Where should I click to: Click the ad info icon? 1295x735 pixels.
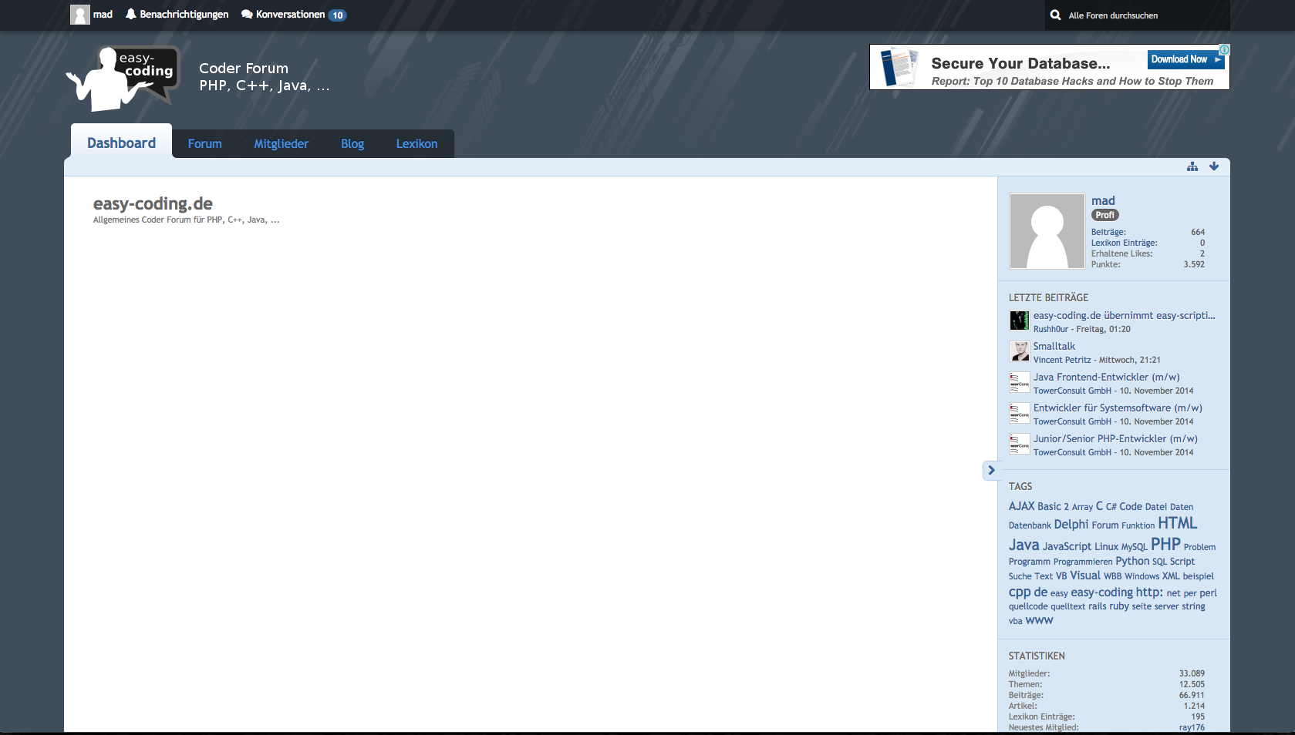1224,50
